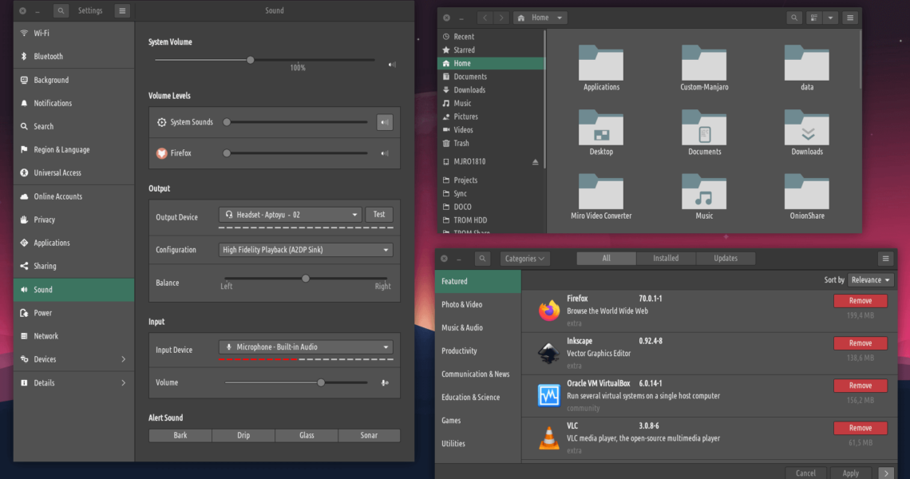
Task: Eject the MJRO1810 drive
Action: pos(536,162)
